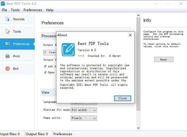Open the File menu
Image resolution: width=187 pixels, height=137 pixels.
pos(4,10)
